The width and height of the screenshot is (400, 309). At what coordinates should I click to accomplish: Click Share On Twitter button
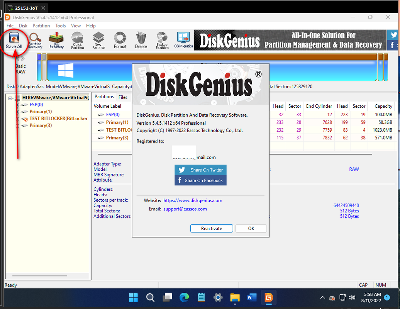200,170
